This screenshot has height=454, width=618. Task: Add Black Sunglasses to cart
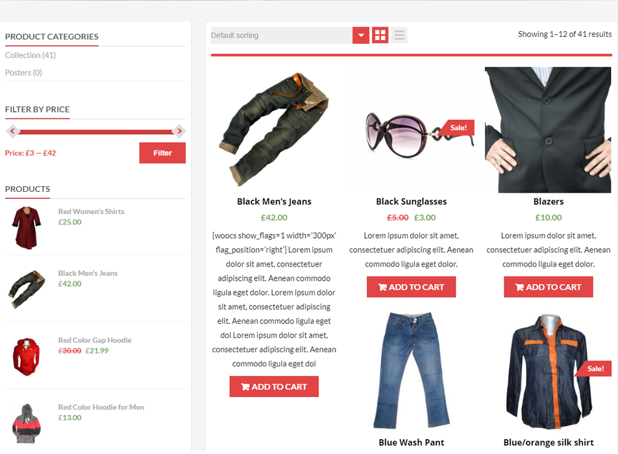[x=411, y=287]
